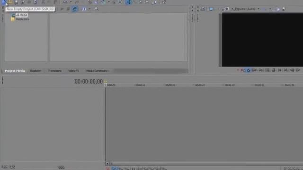Click Play From Start in preview transport
Image resolution: width=303 pixels, height=170 pixels.
255,70
